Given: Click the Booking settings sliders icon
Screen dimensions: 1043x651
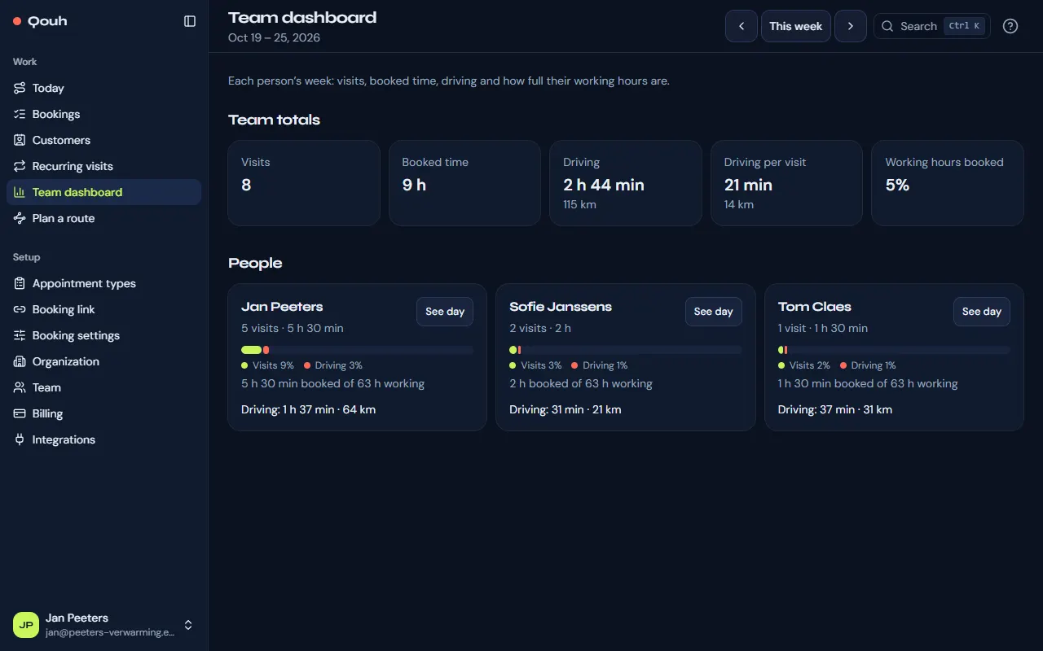Looking at the screenshot, I should (20, 335).
